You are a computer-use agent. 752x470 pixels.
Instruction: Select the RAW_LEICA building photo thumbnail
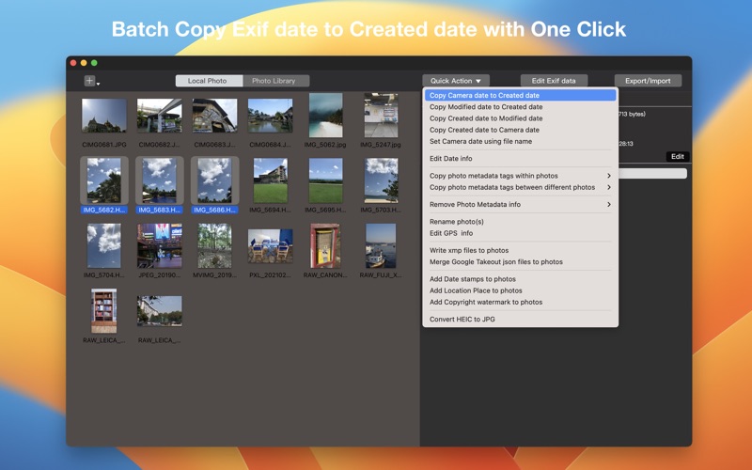click(160, 311)
